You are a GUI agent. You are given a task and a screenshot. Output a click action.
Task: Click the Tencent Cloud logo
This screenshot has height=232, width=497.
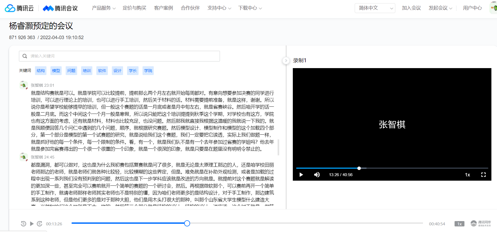[x=19, y=8]
